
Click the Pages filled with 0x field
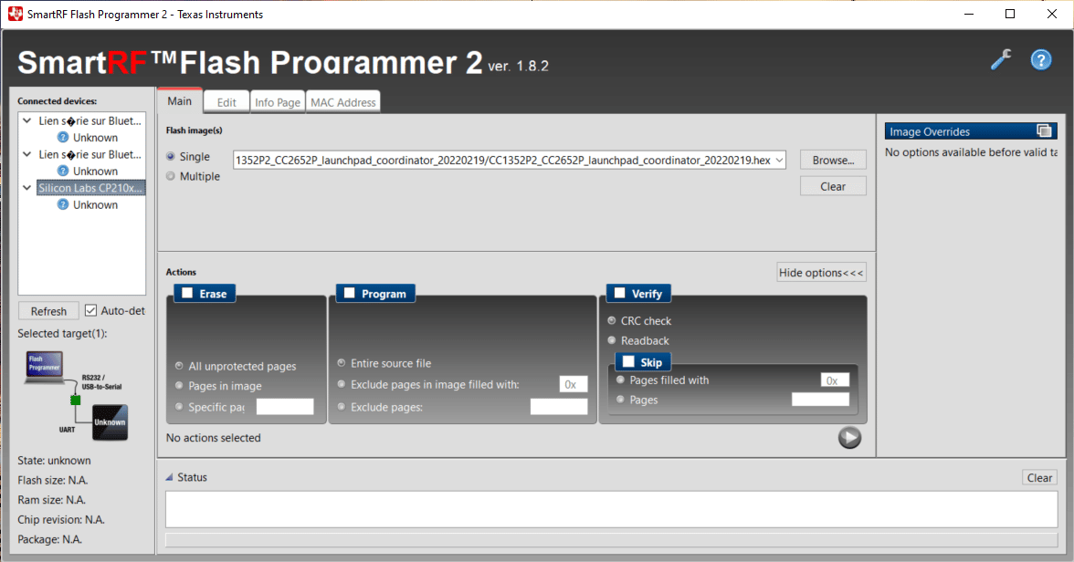(835, 380)
